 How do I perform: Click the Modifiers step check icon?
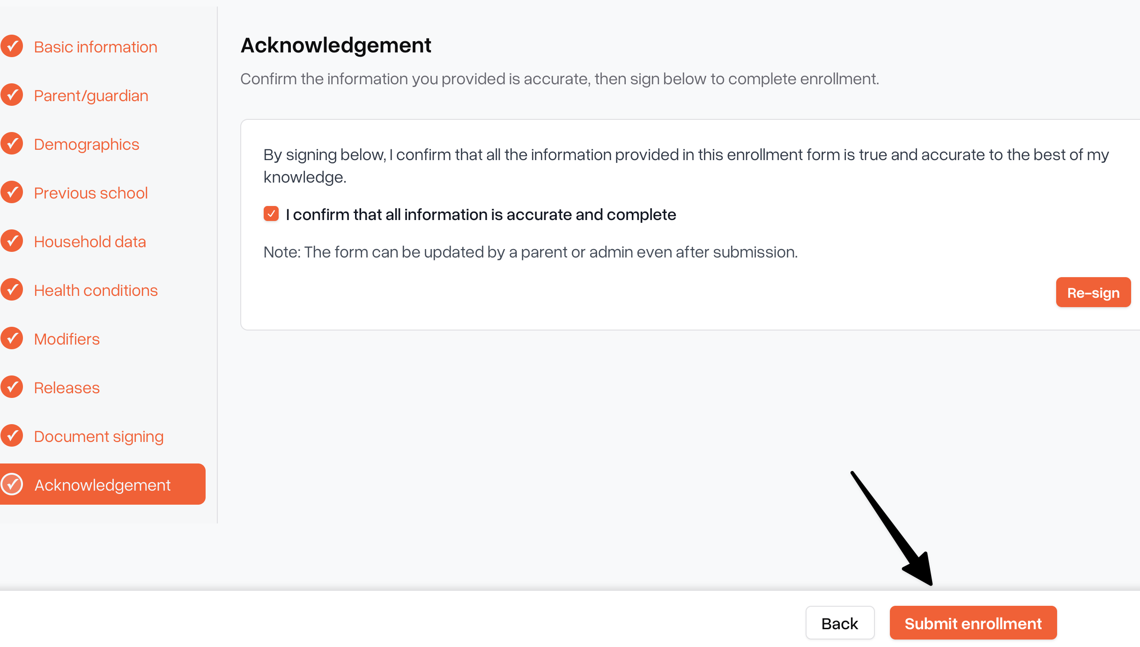(12, 338)
